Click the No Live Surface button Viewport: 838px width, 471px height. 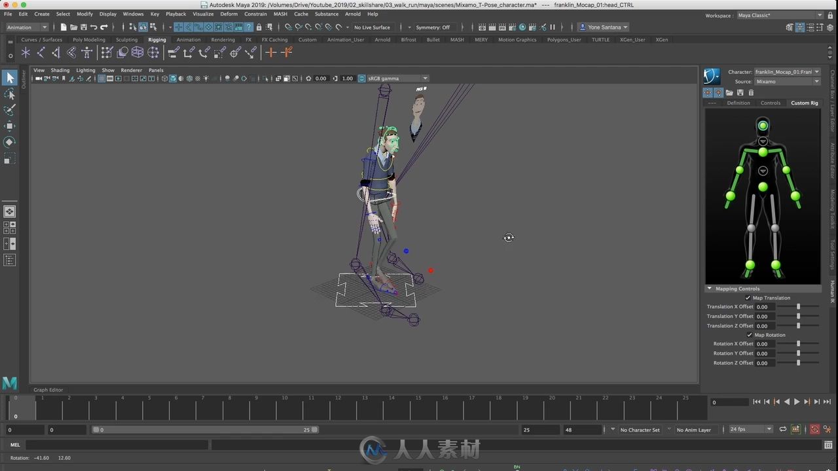coord(372,27)
